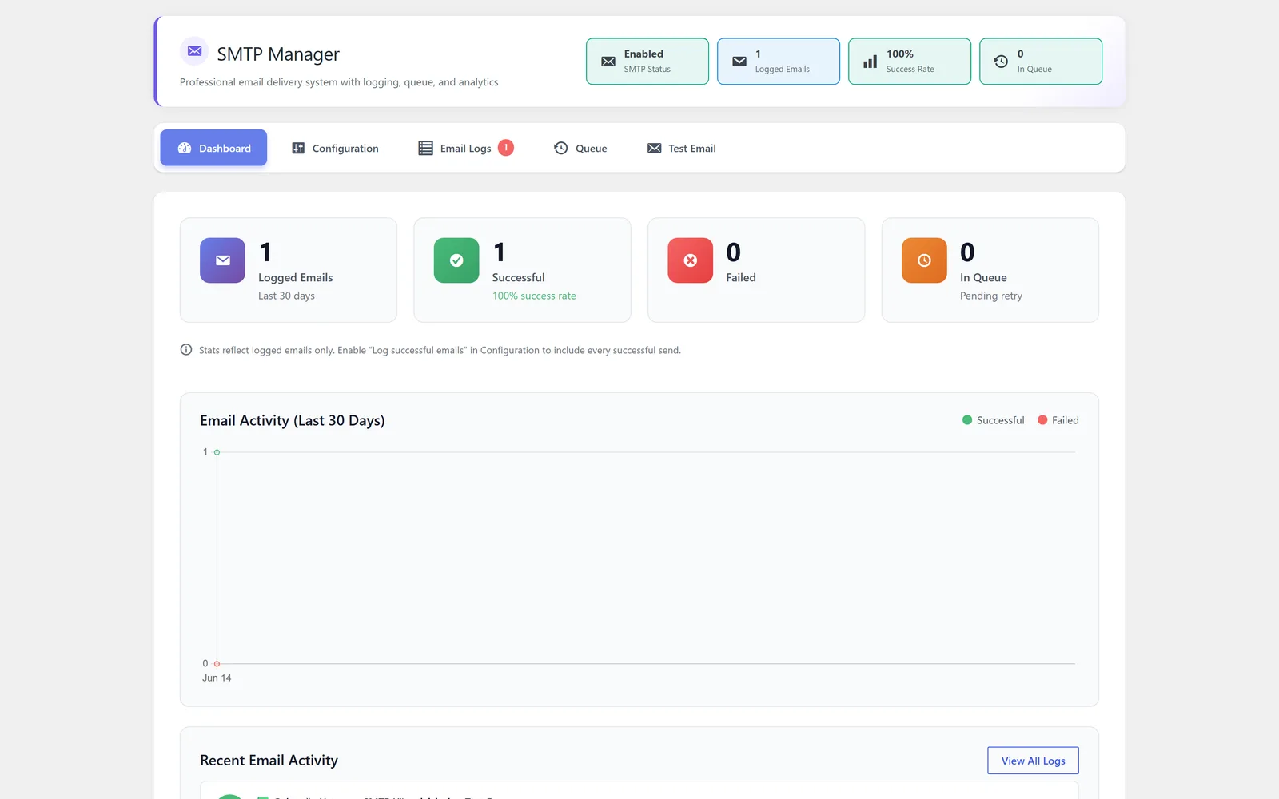Click the envelope icon in the SMTP Status card
This screenshot has height=799, width=1279.
tap(608, 62)
